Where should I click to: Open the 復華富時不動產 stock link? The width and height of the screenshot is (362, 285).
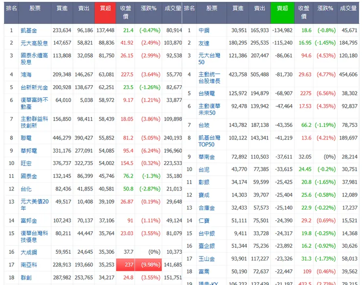point(34,103)
